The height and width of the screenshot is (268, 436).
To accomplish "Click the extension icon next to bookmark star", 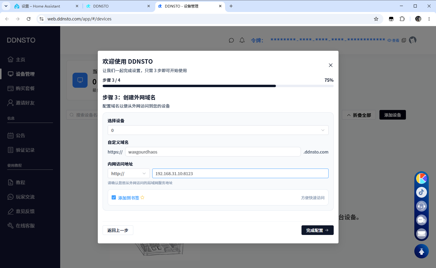I will (x=391, y=19).
